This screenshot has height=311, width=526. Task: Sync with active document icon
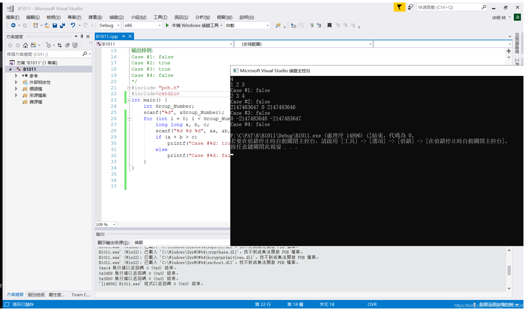(x=60, y=45)
